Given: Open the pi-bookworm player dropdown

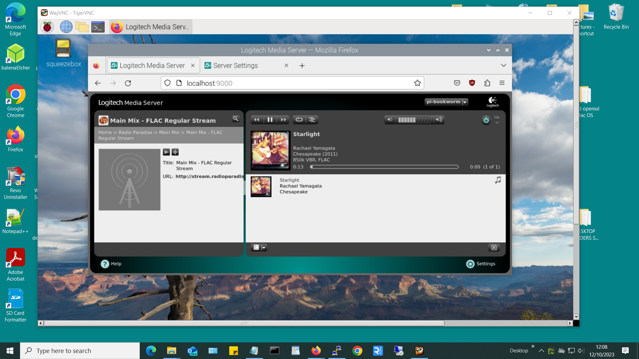Looking at the screenshot, I should pos(446,102).
